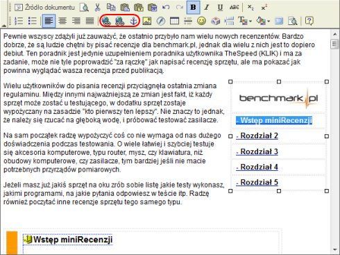340x255 pixels.
Task: Paste using the first clipboard icon
Action: pos(125,8)
